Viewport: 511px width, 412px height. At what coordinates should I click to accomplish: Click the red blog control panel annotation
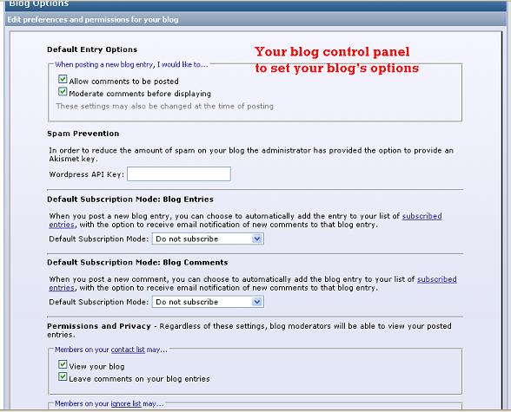coord(336,60)
